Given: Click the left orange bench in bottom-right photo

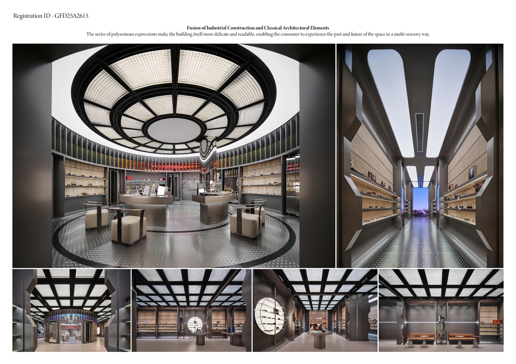Looking at the screenshot, I should tap(421, 337).
